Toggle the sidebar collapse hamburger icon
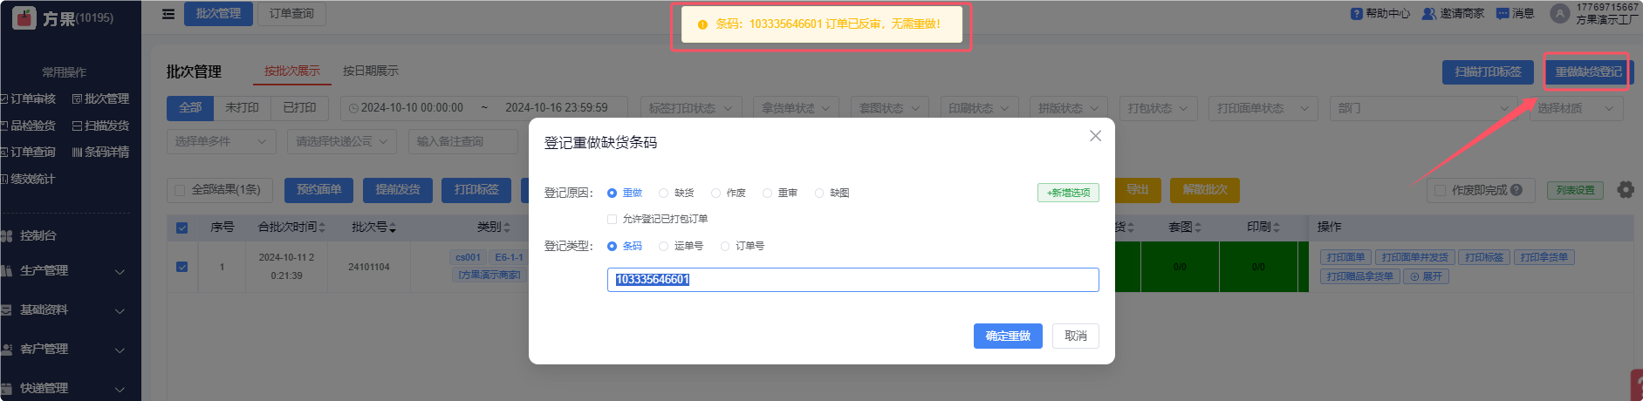1643x401 pixels. click(x=168, y=14)
